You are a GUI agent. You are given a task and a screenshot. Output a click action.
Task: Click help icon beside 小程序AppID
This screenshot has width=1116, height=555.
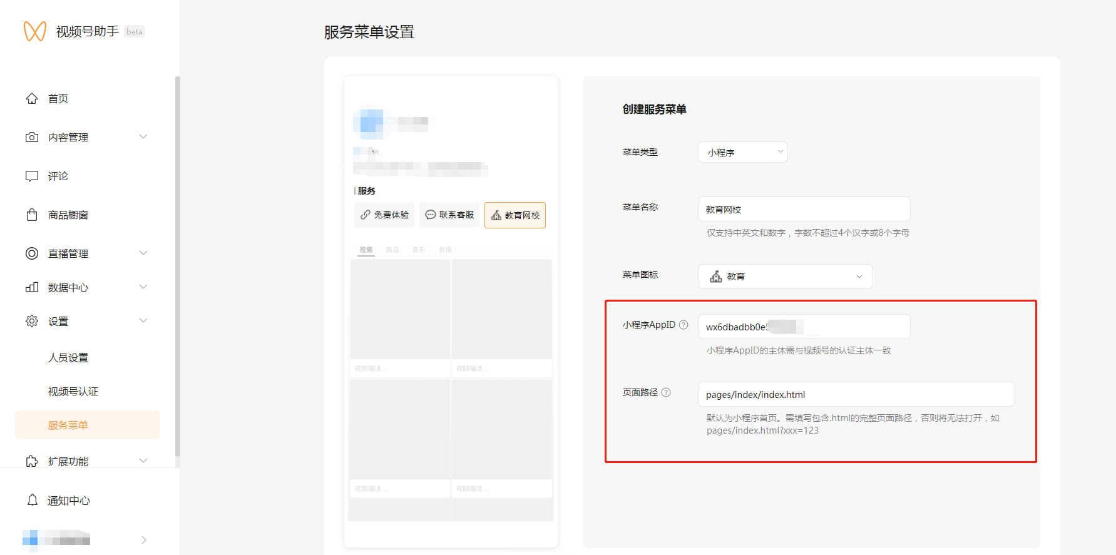click(x=683, y=325)
